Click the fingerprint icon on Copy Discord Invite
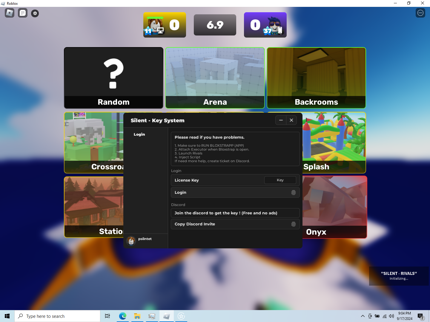The image size is (430, 322). 294,224
